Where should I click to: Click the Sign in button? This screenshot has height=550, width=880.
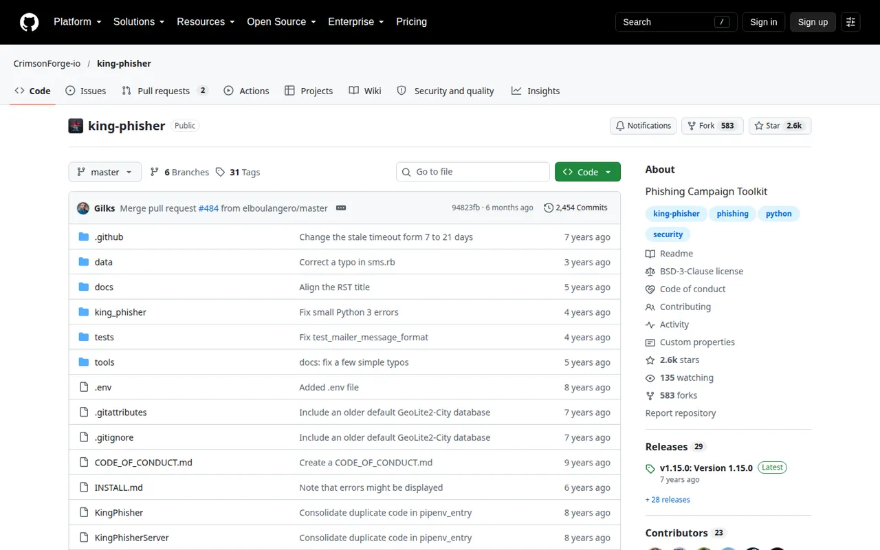[763, 22]
